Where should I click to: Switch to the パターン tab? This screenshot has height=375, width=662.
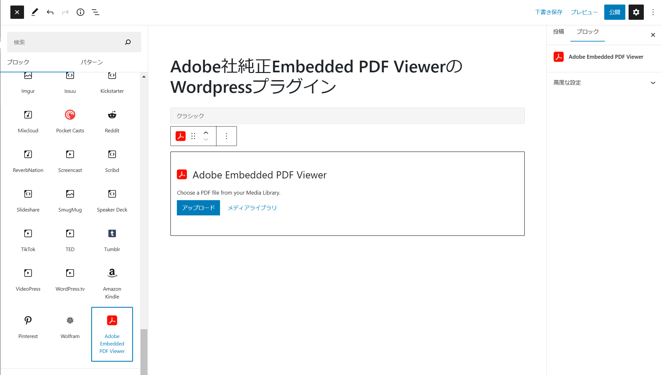[x=91, y=62]
